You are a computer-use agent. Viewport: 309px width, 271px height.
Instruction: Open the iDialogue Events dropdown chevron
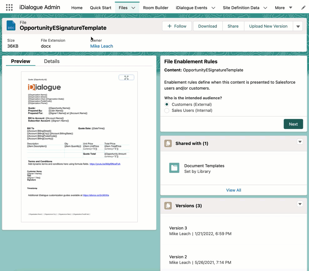pos(213,8)
